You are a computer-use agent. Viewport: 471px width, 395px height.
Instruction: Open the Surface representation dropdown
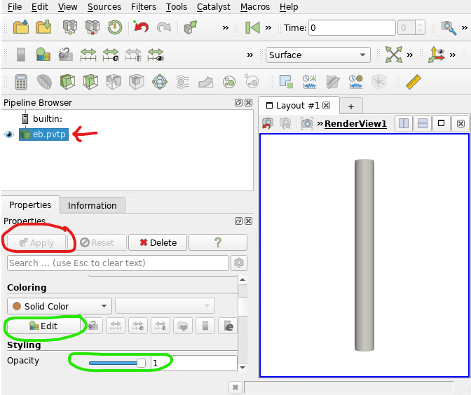(318, 55)
